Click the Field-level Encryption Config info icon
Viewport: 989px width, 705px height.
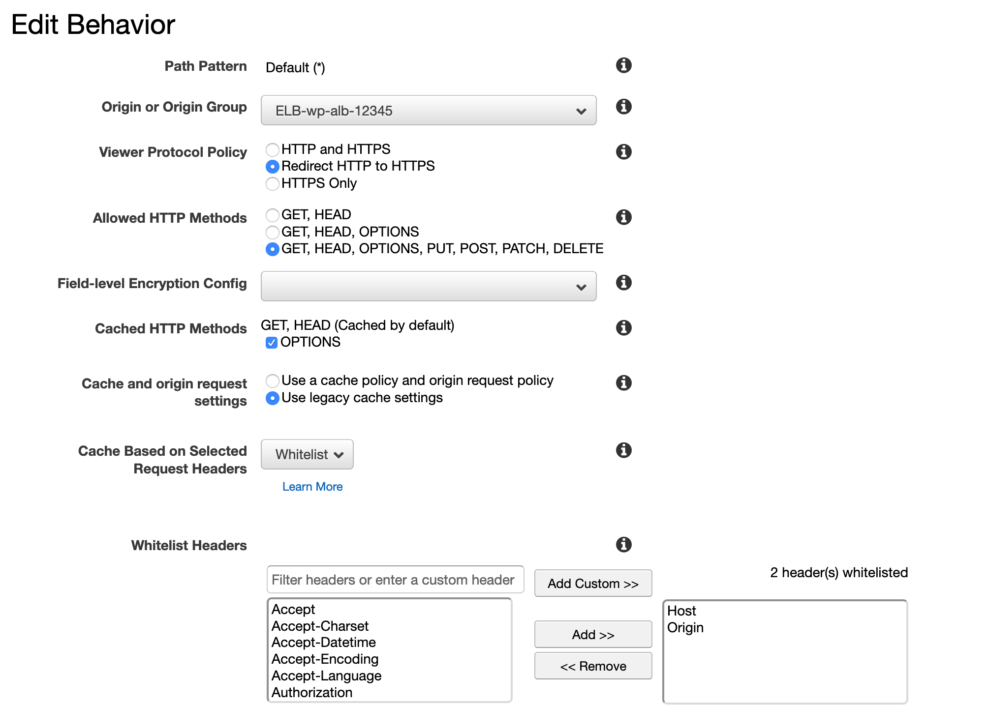point(623,283)
